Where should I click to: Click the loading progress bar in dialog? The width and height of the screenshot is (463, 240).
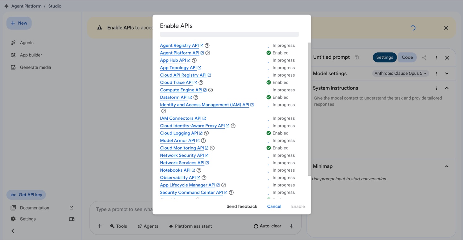[x=229, y=34]
